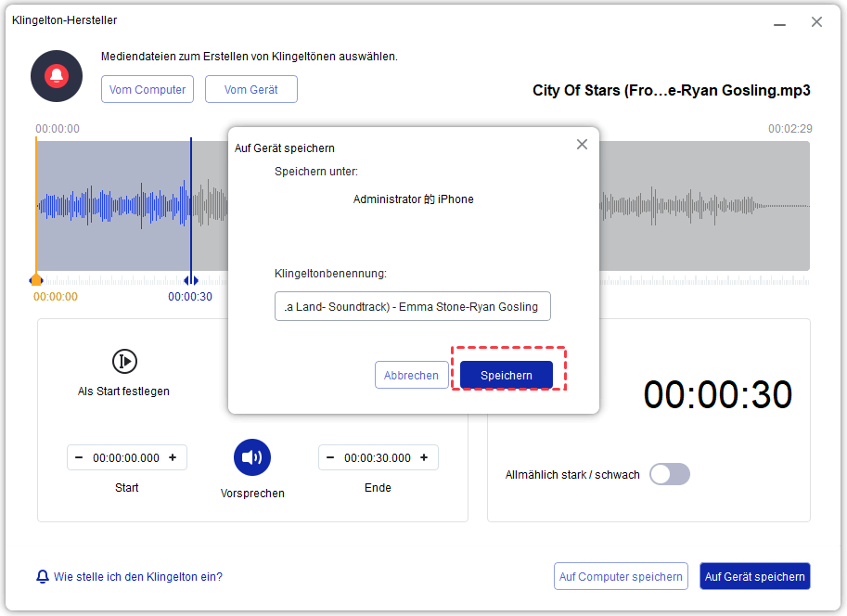
Task: Click the 'Als Start festlegen' play icon
Action: (123, 361)
